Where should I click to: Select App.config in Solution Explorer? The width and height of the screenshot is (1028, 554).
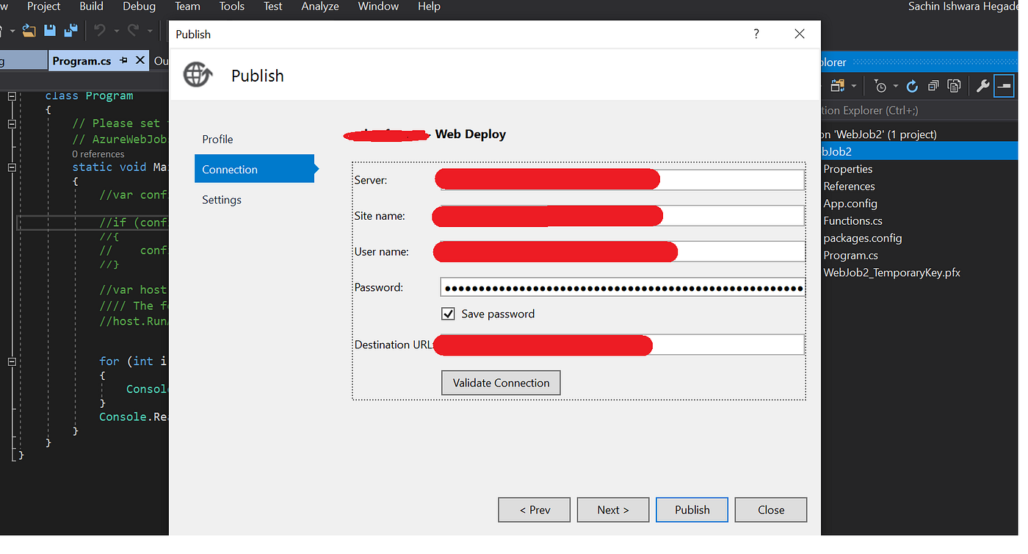coord(850,204)
